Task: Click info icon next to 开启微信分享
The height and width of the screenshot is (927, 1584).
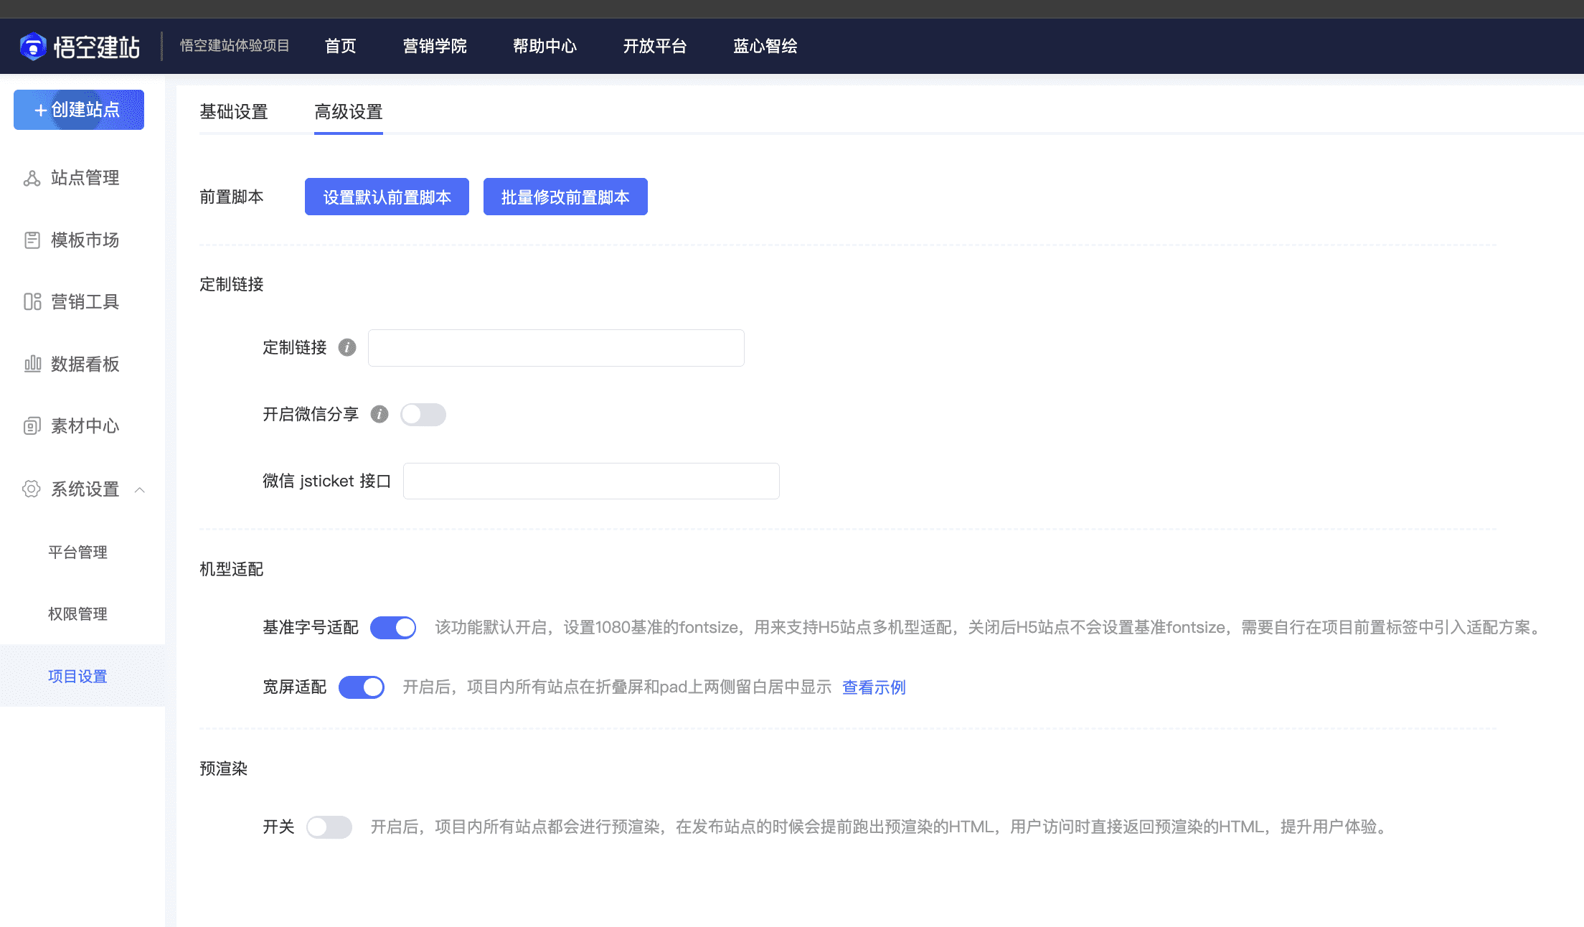Action: pos(379,415)
